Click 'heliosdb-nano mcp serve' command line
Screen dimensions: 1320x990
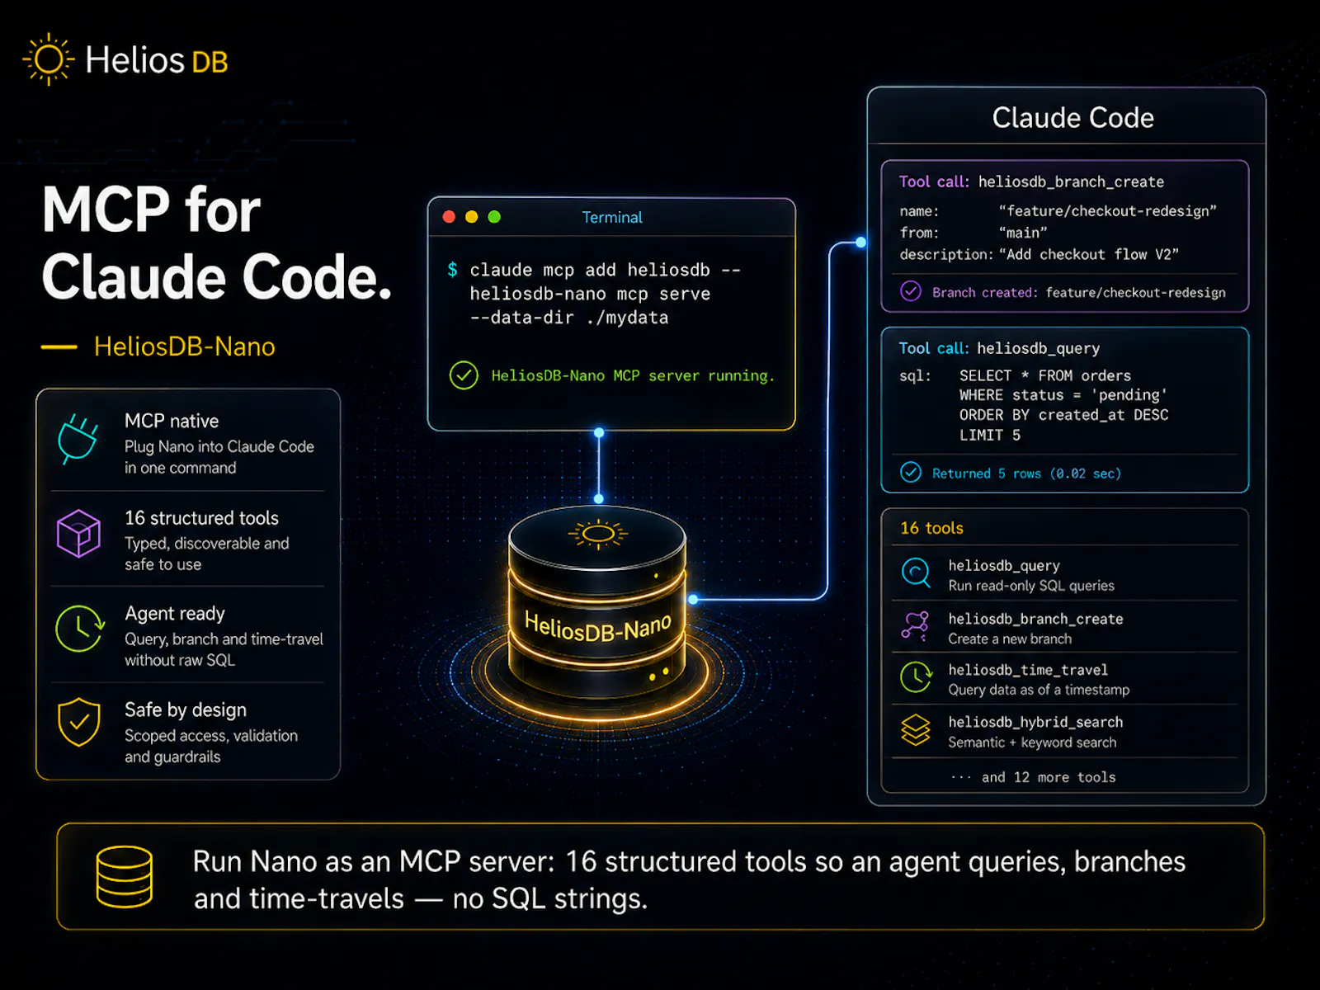(590, 294)
